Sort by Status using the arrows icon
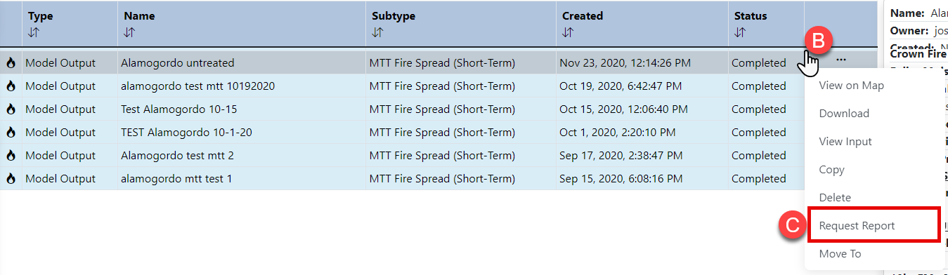 (x=739, y=32)
